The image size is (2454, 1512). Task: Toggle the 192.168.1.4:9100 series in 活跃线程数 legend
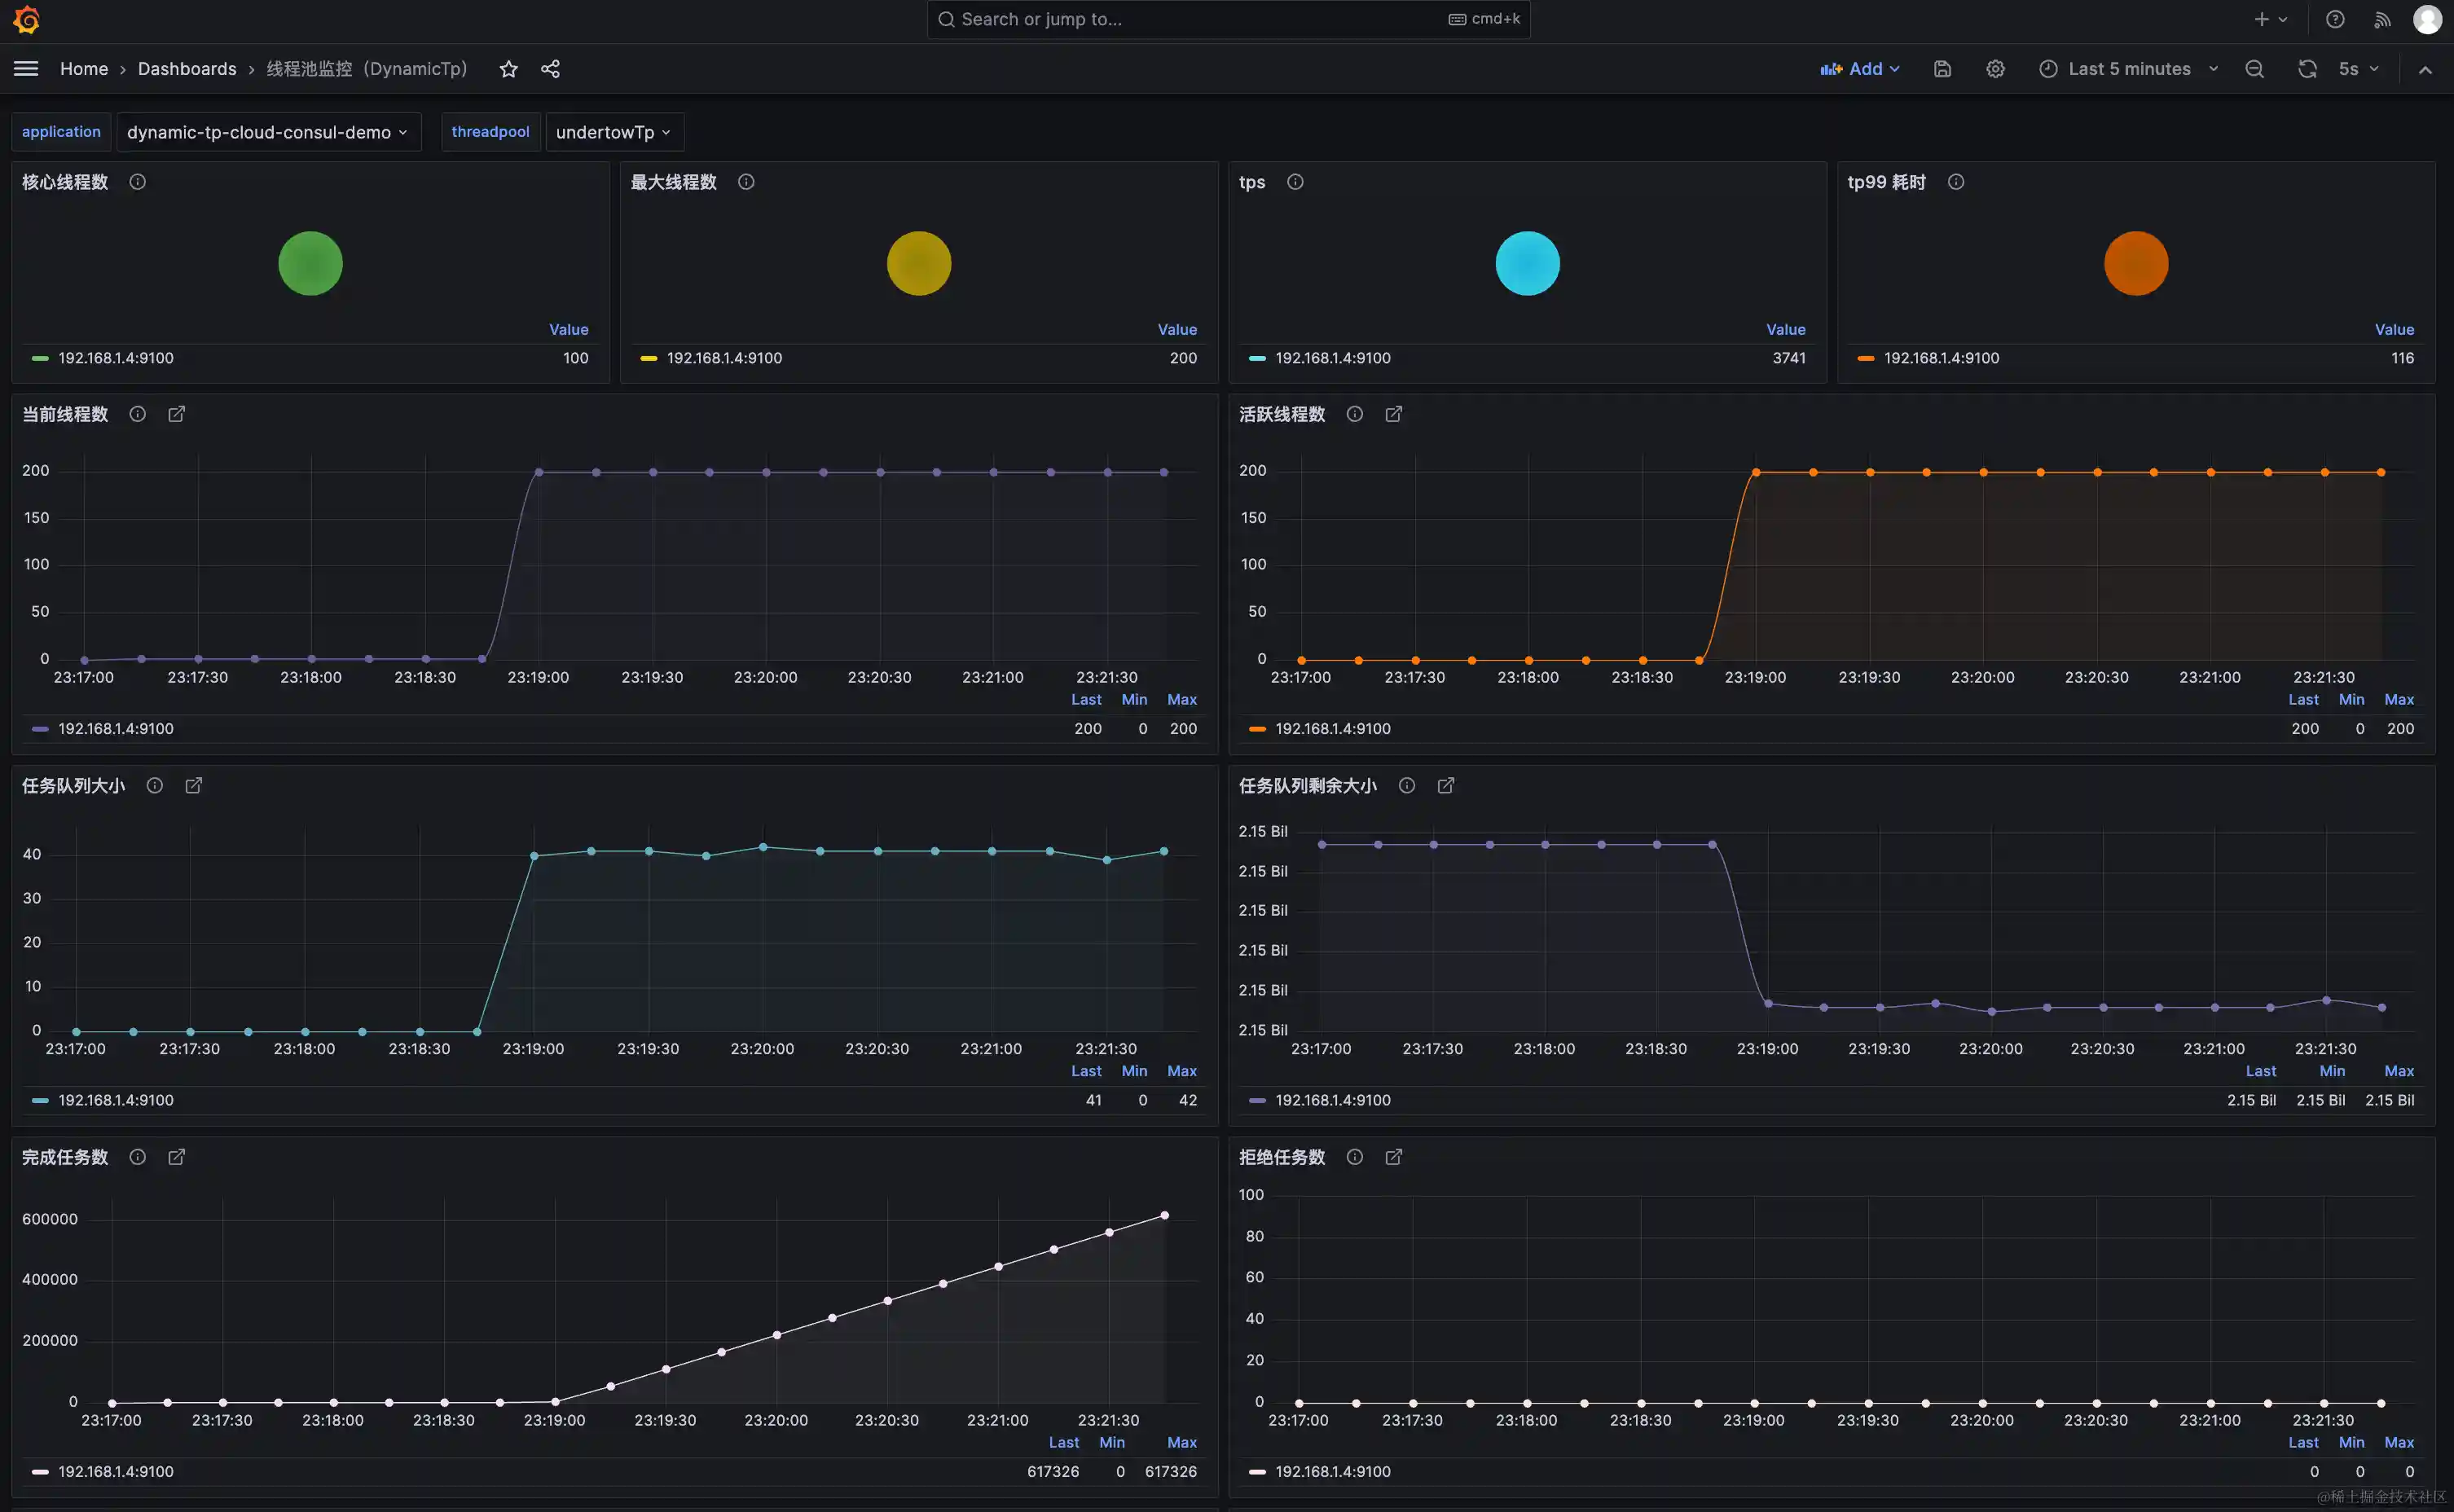(1332, 729)
